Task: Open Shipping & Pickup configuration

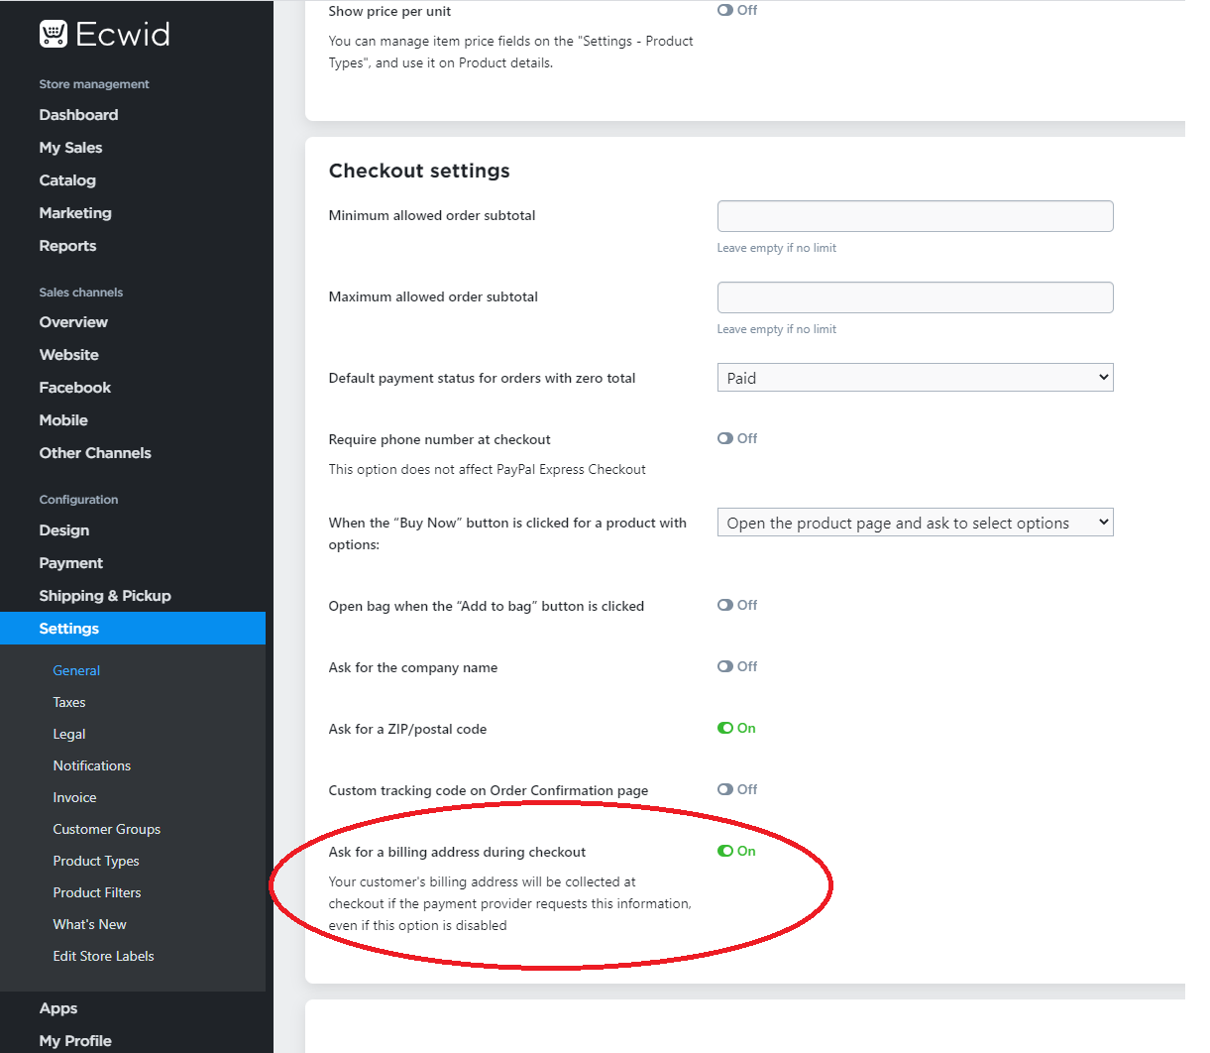Action: [x=104, y=596]
